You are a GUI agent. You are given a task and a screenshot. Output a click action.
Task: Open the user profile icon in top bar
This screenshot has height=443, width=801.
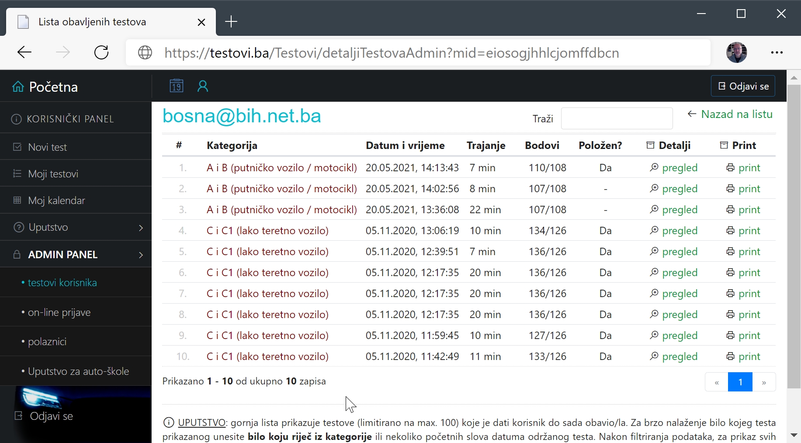(x=203, y=86)
